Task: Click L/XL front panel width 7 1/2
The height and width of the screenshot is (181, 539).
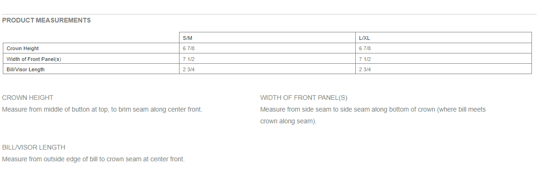Action: click(x=365, y=59)
